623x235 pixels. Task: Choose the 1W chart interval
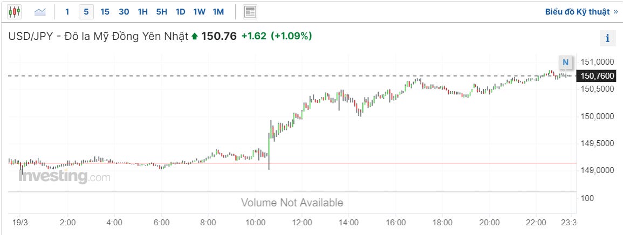[199, 11]
